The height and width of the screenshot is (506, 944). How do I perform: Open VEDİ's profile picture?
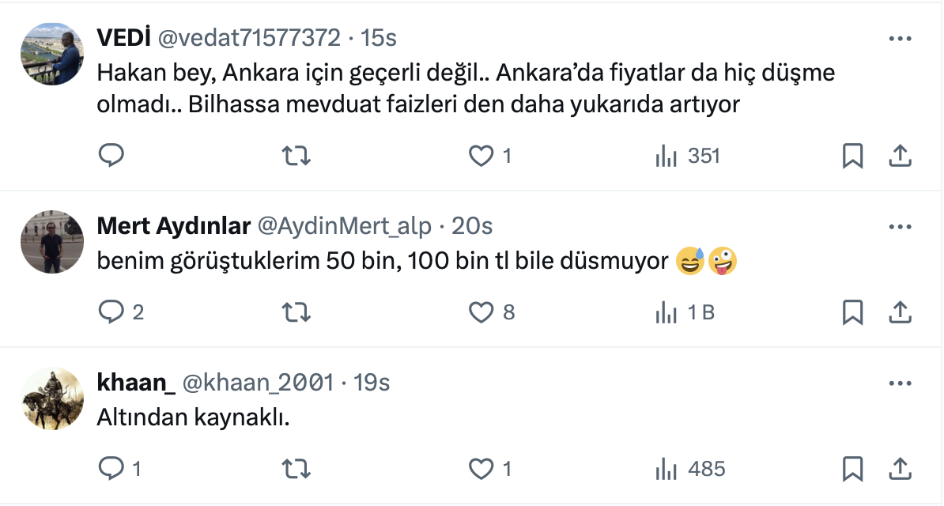(51, 54)
